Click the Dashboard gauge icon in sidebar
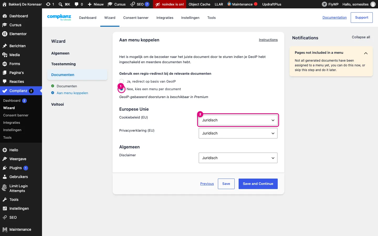Screen dimensions: 378x236 pyautogui.click(x=4, y=16)
